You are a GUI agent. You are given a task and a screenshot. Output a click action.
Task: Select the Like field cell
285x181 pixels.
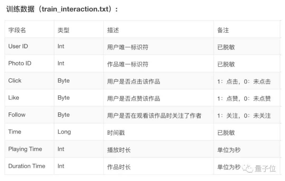(x=14, y=98)
